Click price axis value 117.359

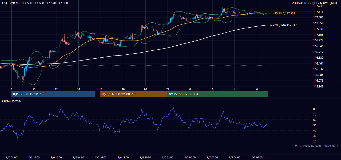[x=319, y=23]
